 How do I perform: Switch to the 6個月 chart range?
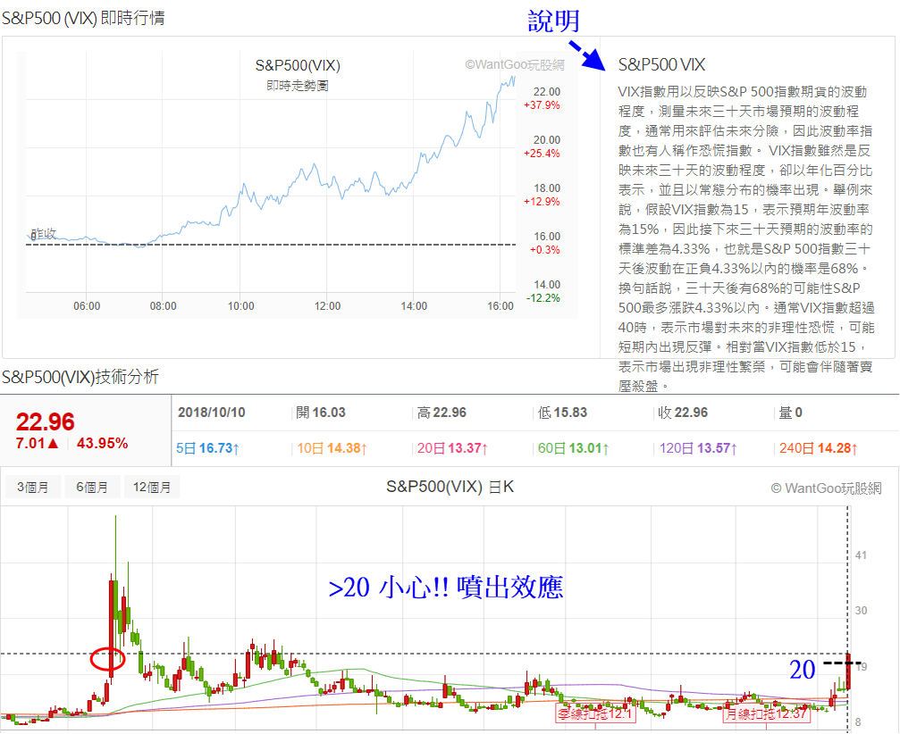click(92, 488)
